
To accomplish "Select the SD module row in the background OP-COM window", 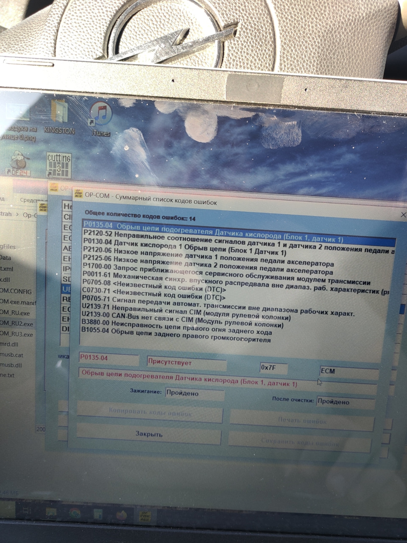I will point(67,279).
